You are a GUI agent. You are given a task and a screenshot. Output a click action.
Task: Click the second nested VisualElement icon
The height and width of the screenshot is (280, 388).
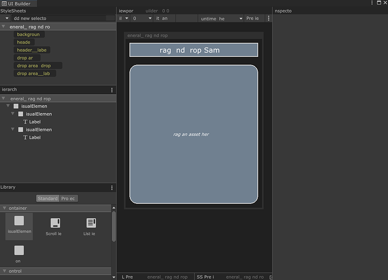click(21, 130)
